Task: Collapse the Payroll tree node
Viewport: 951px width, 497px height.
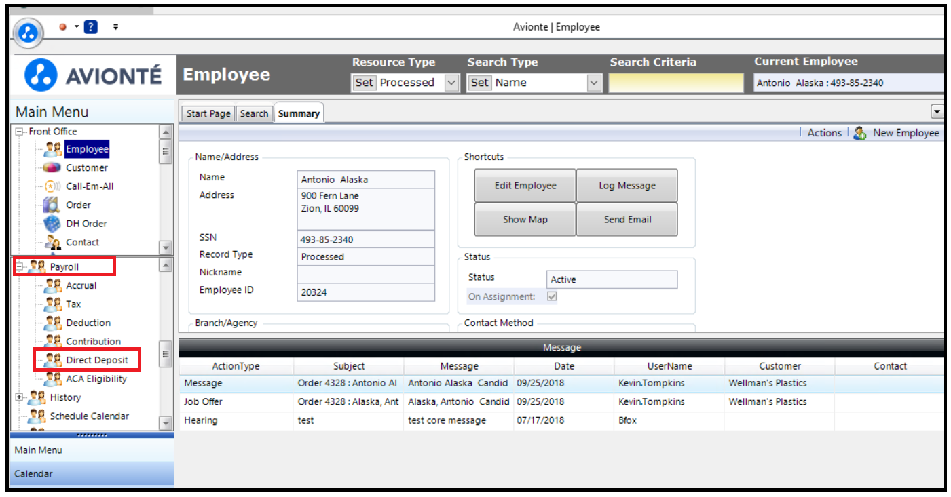Action: [x=19, y=267]
